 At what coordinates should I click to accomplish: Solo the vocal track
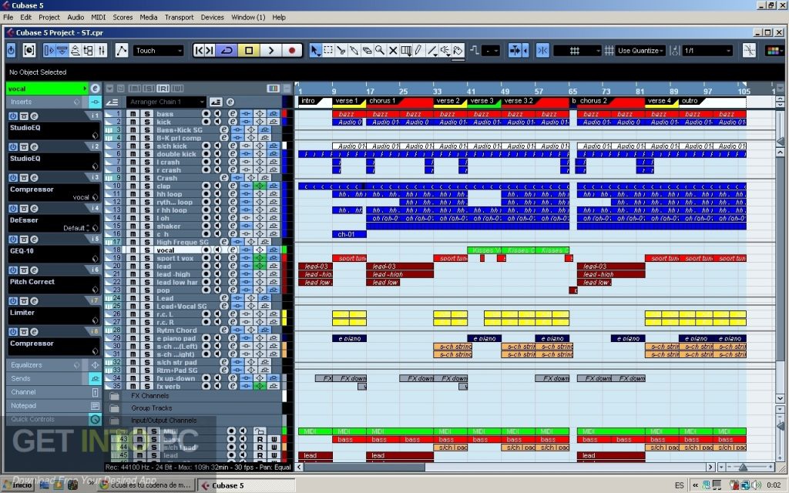pyautogui.click(x=147, y=250)
